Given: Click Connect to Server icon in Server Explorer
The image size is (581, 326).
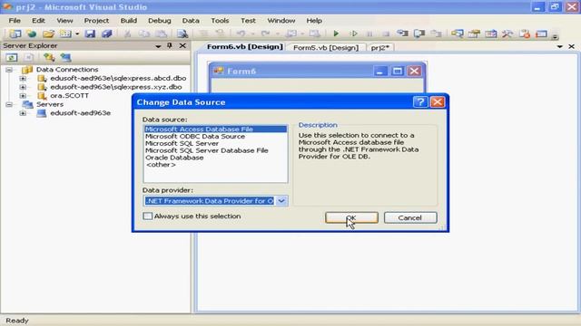Looking at the screenshot, I should pos(66,57).
